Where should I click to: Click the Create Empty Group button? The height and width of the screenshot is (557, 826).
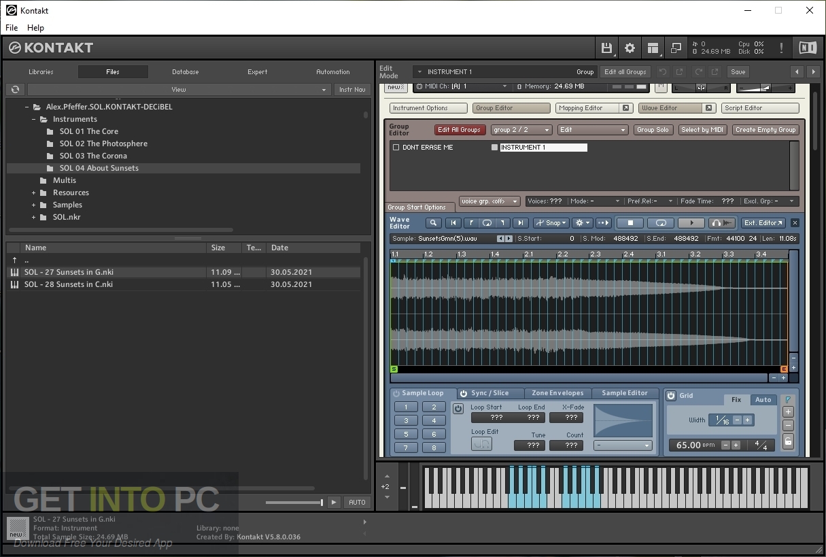pos(765,130)
